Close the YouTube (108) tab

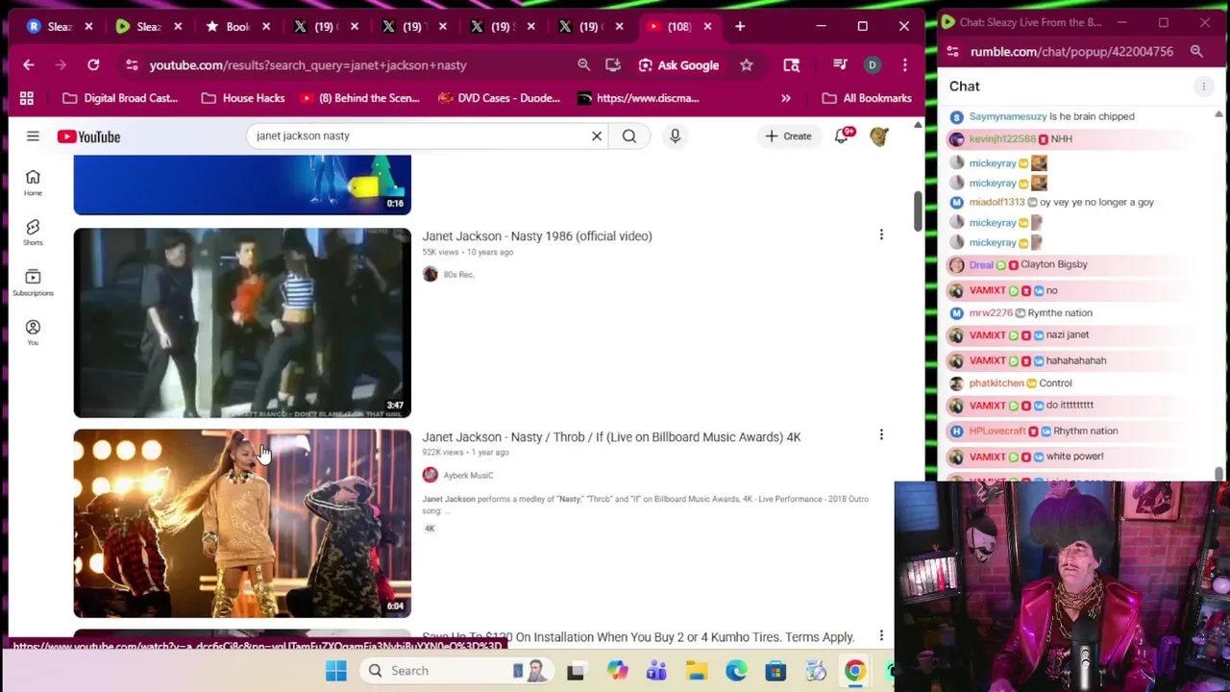[708, 26]
